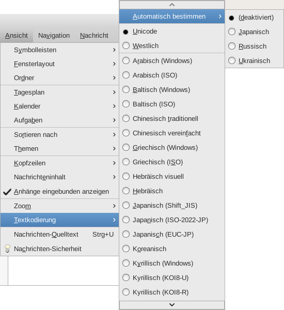Select Chinesisch vereinfacht encoding
This screenshot has width=284, height=310.
172,133
